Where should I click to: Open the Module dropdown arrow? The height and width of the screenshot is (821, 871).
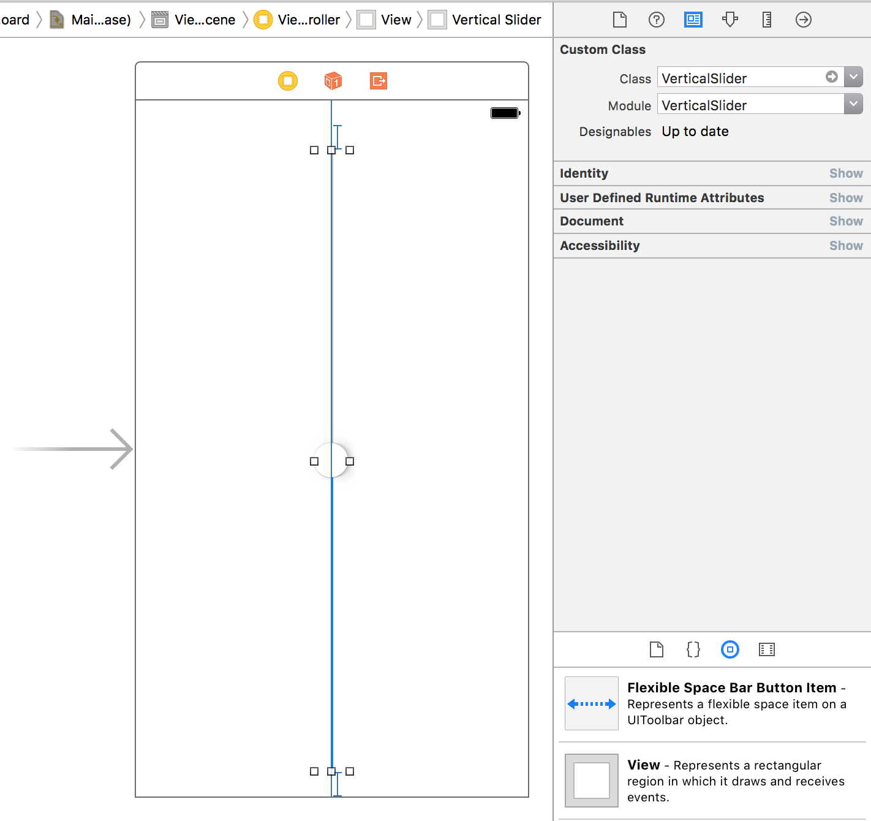[x=853, y=104]
